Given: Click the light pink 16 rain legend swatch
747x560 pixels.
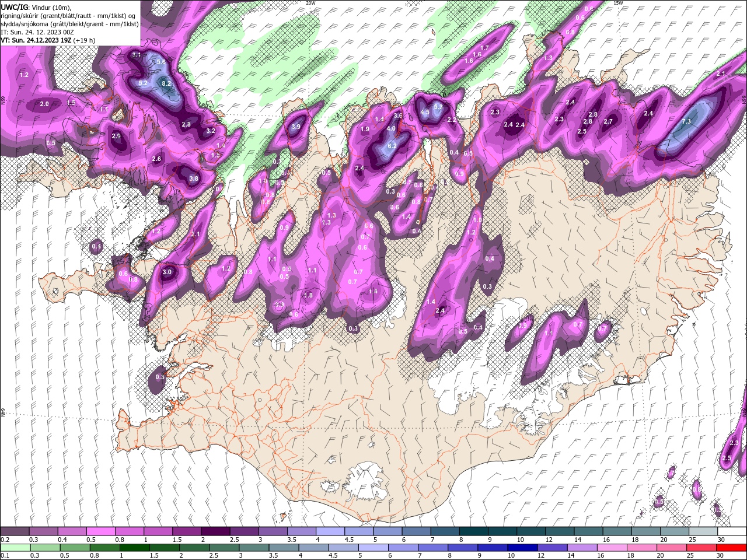Looking at the screenshot, I should [x=613, y=548].
